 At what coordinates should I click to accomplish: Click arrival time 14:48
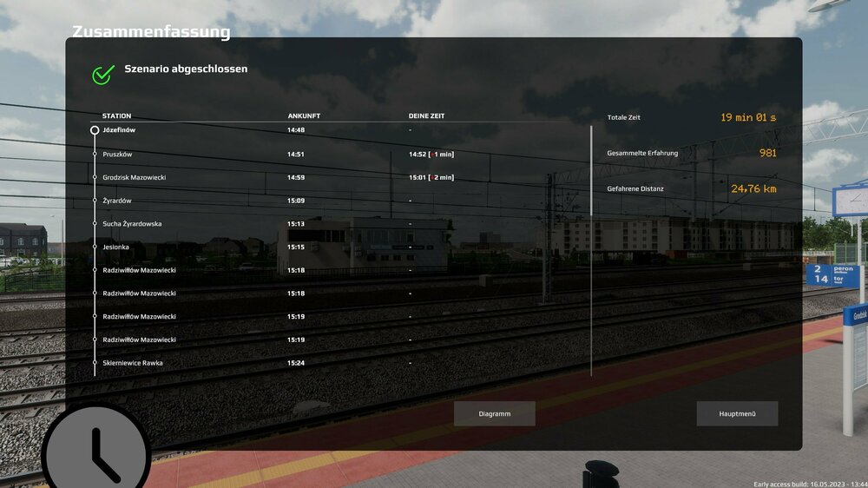(296, 130)
